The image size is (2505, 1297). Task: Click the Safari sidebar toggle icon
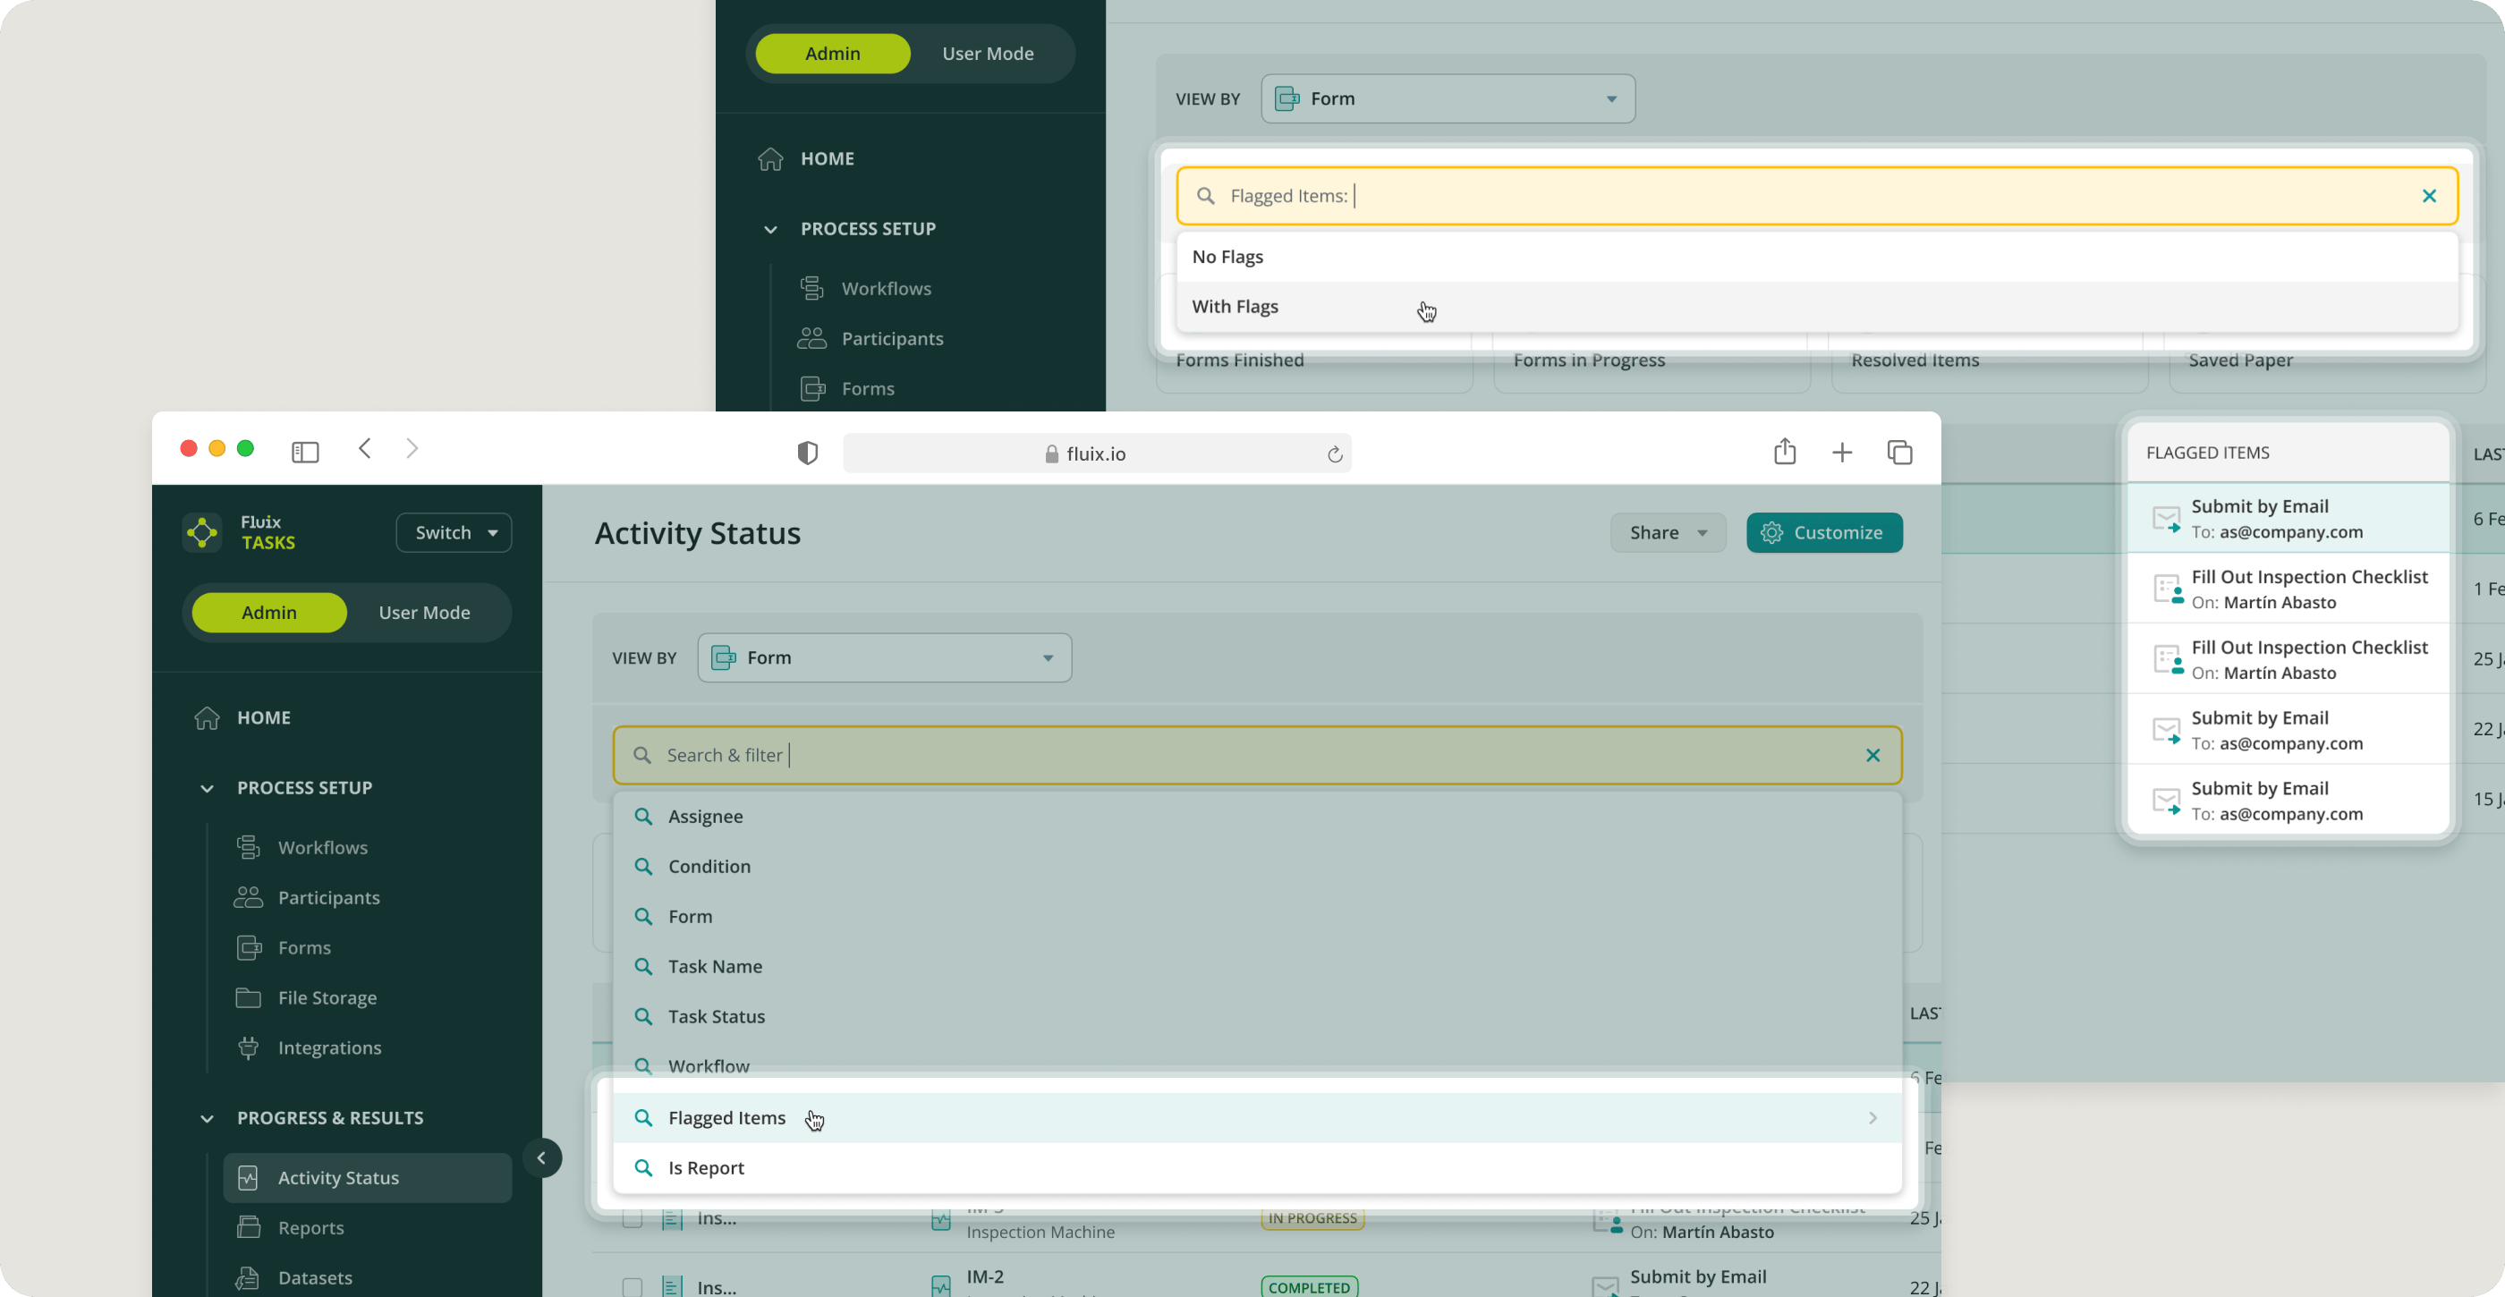coord(305,452)
